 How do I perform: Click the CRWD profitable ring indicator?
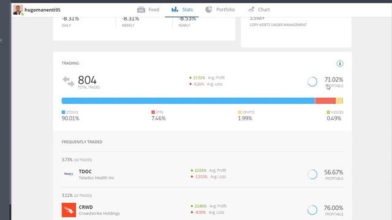click(x=312, y=210)
